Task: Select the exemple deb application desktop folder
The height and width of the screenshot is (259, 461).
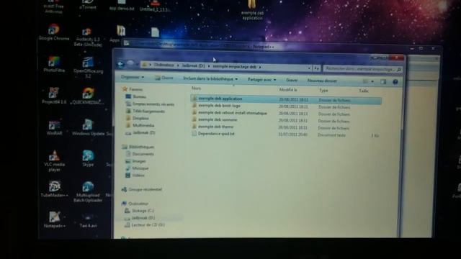Action: [x=252, y=11]
